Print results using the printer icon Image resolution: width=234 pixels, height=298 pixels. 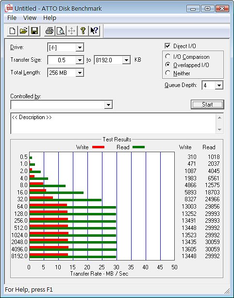pos(50,31)
